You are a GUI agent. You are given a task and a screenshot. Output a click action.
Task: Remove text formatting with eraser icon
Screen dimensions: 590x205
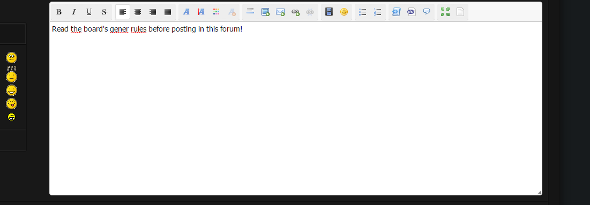tap(231, 12)
